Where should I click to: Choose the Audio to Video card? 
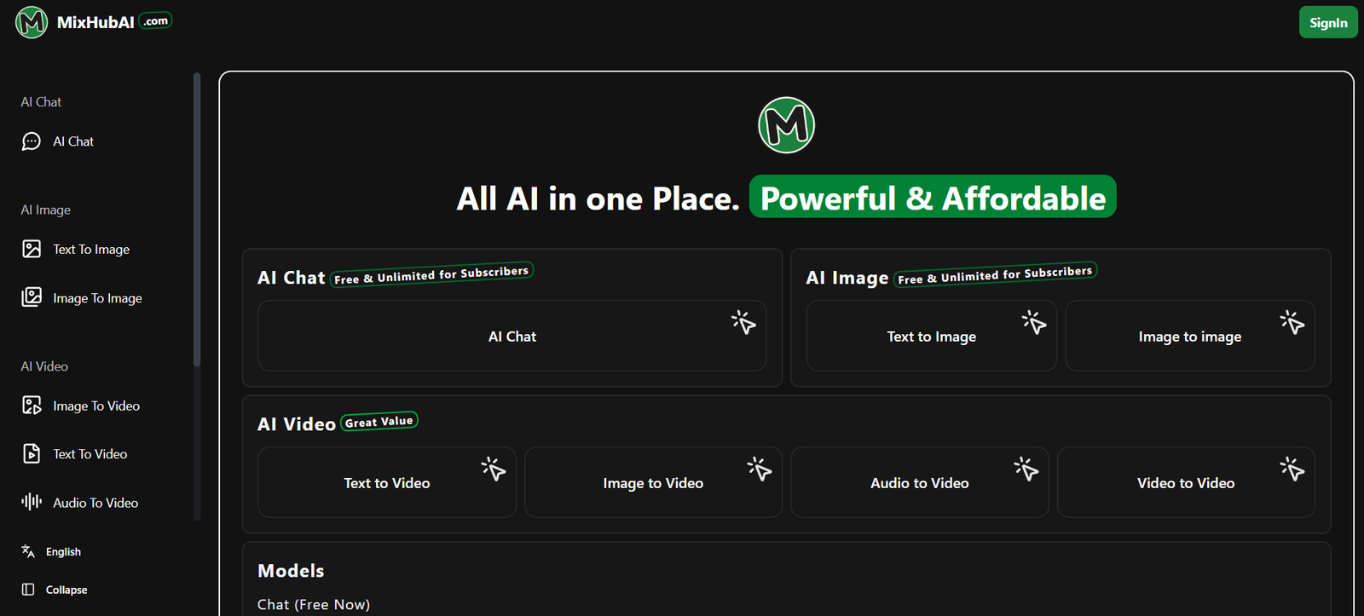coord(919,483)
